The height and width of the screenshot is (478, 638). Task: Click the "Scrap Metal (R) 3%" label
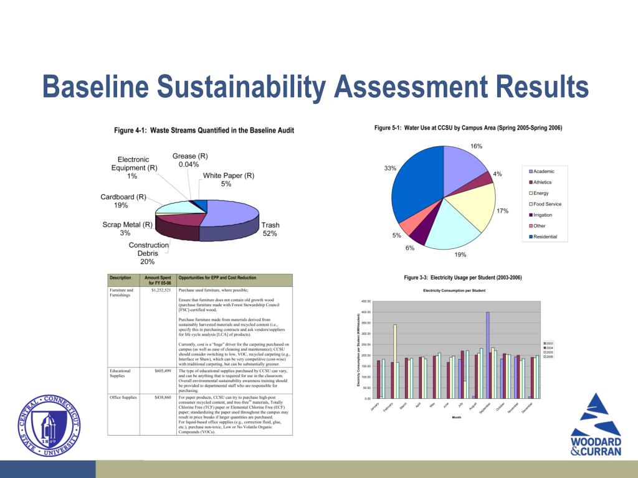(127, 229)
